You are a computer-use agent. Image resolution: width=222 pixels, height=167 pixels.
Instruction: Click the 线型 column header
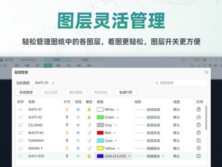pos(138,102)
